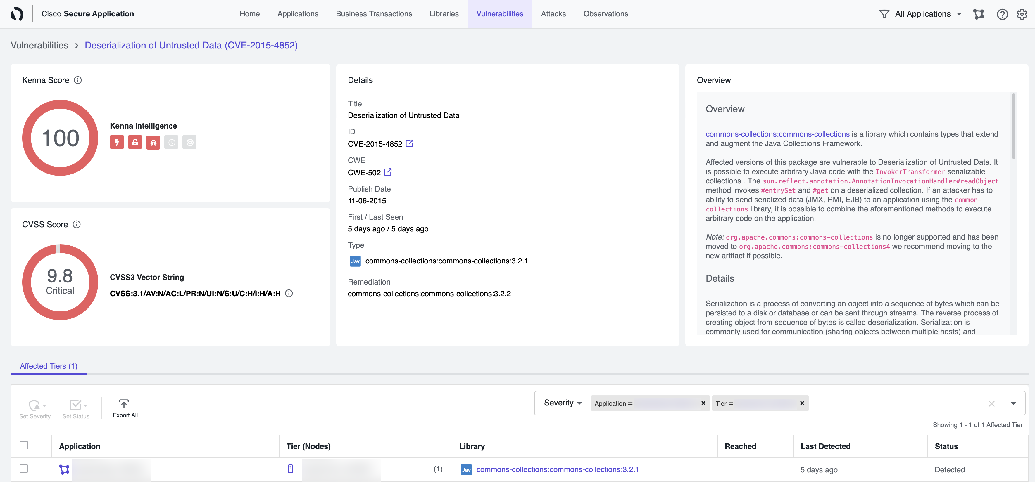The image size is (1035, 482).
Task: Sort by Last Detected column header
Action: click(825, 446)
